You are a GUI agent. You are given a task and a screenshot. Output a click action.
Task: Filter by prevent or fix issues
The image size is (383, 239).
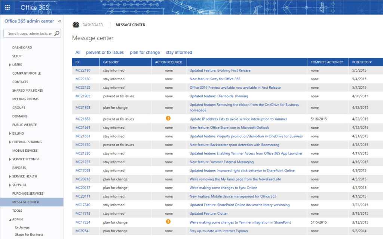coord(105,52)
